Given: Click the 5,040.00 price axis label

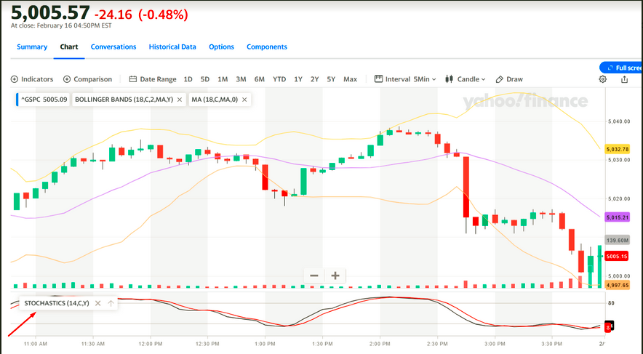Looking at the screenshot, I should coord(619,121).
